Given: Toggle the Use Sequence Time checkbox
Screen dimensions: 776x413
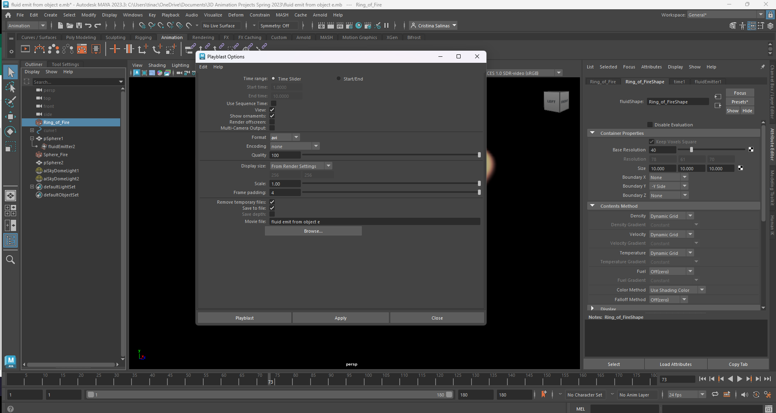Looking at the screenshot, I should click(273, 103).
